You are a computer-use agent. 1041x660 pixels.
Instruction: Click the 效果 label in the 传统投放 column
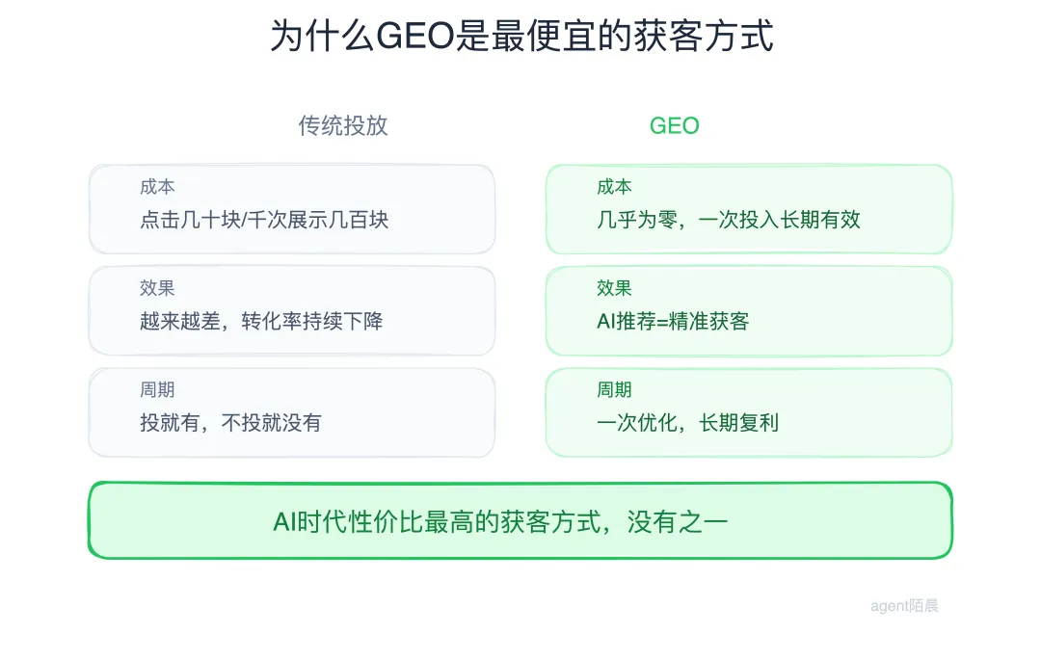[157, 288]
